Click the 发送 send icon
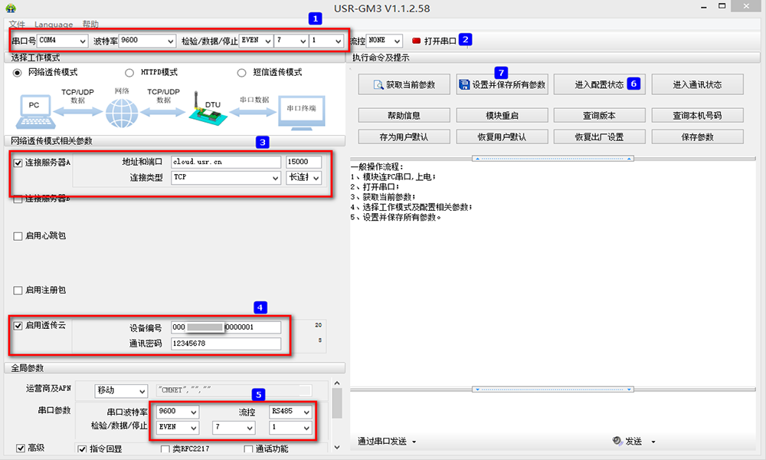766x460 pixels. [617, 442]
